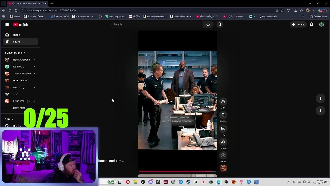The height and width of the screenshot is (186, 330).
Task: Open summit1g channel
Action: (21, 87)
